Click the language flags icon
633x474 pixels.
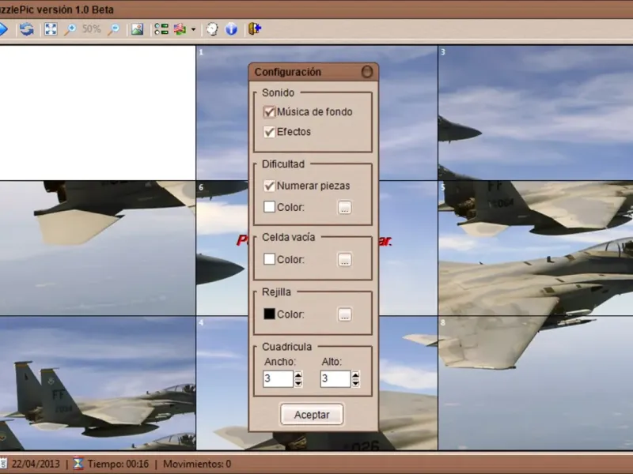180,29
